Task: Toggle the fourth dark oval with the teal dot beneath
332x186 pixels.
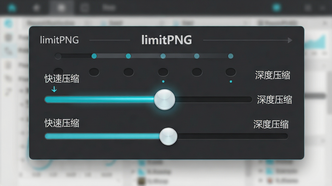Action: pyautogui.click(x=163, y=72)
